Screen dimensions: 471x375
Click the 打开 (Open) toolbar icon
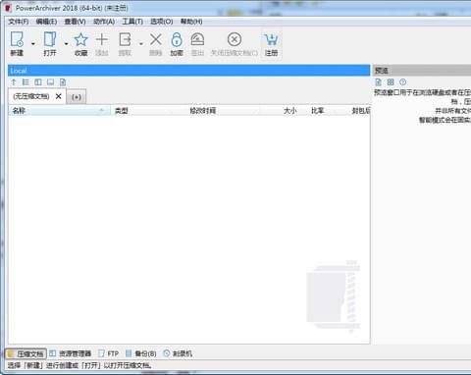[x=50, y=40]
